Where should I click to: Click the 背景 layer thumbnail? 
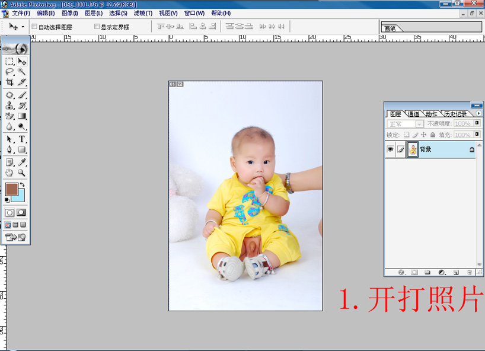pyautogui.click(x=413, y=150)
